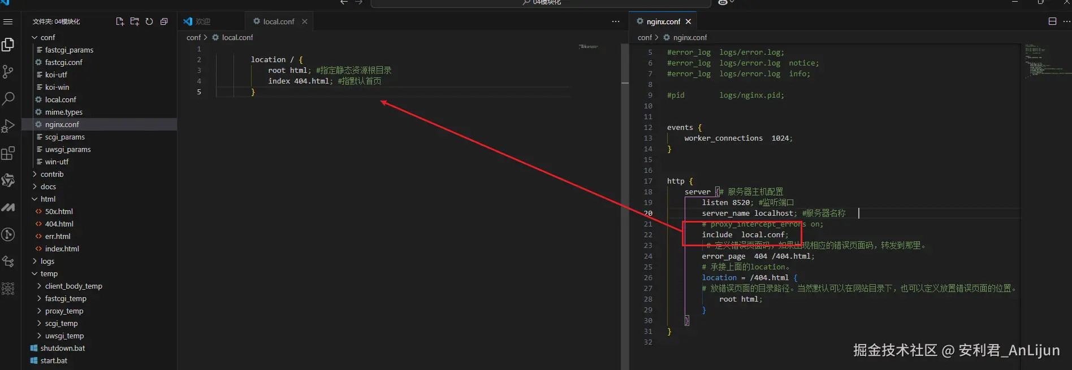This screenshot has height=370, width=1072.
Task: Click the local.conf editor minimap
Action: point(589,46)
